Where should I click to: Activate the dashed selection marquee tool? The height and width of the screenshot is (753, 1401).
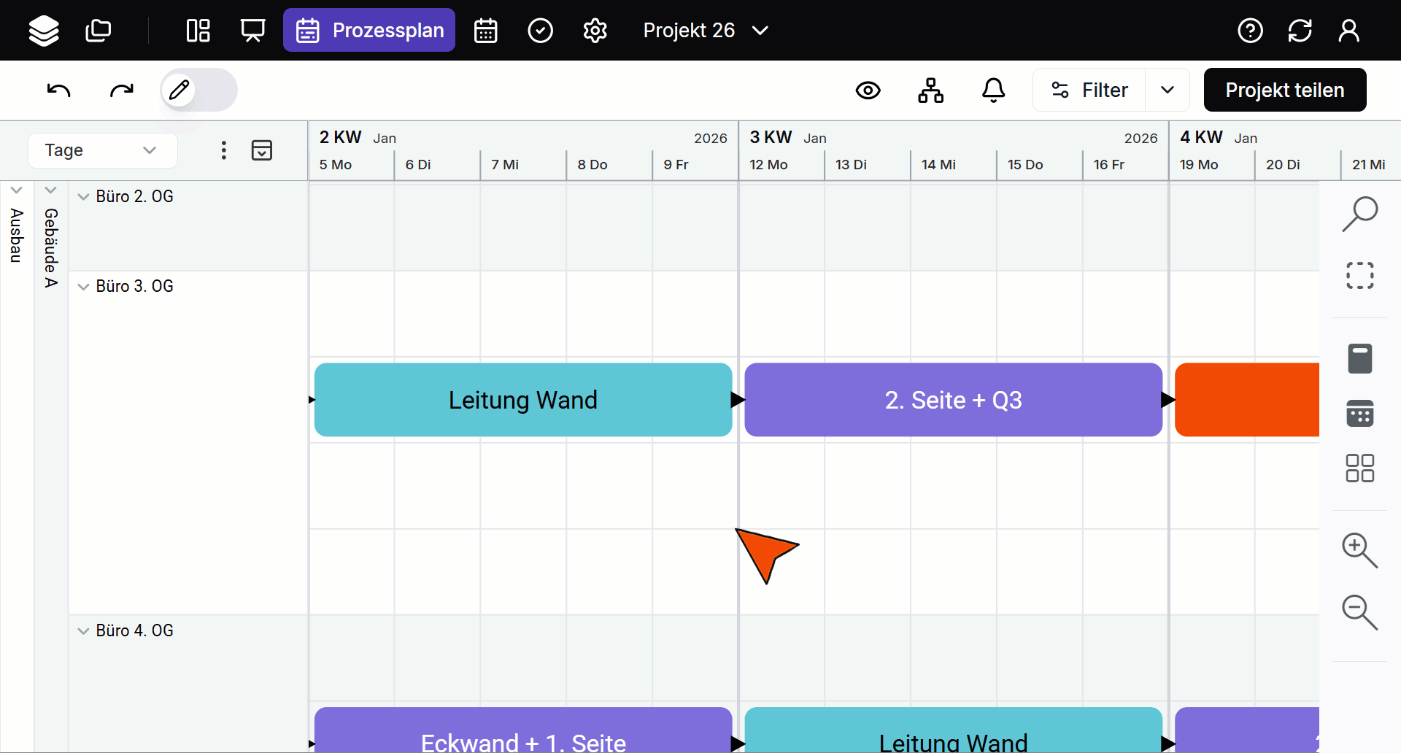(x=1359, y=276)
